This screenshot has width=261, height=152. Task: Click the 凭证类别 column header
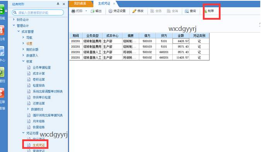click(199, 35)
